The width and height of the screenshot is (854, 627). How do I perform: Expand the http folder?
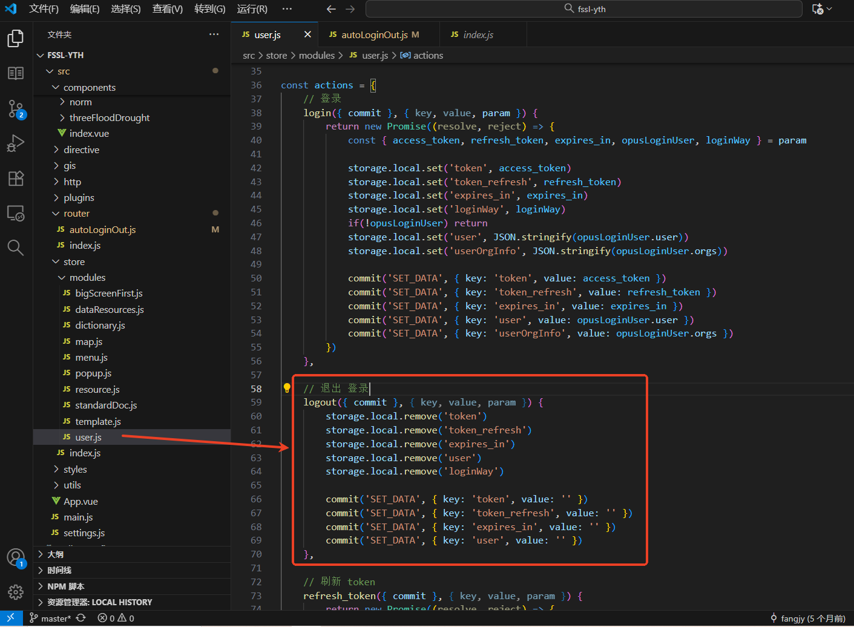click(x=132, y=182)
